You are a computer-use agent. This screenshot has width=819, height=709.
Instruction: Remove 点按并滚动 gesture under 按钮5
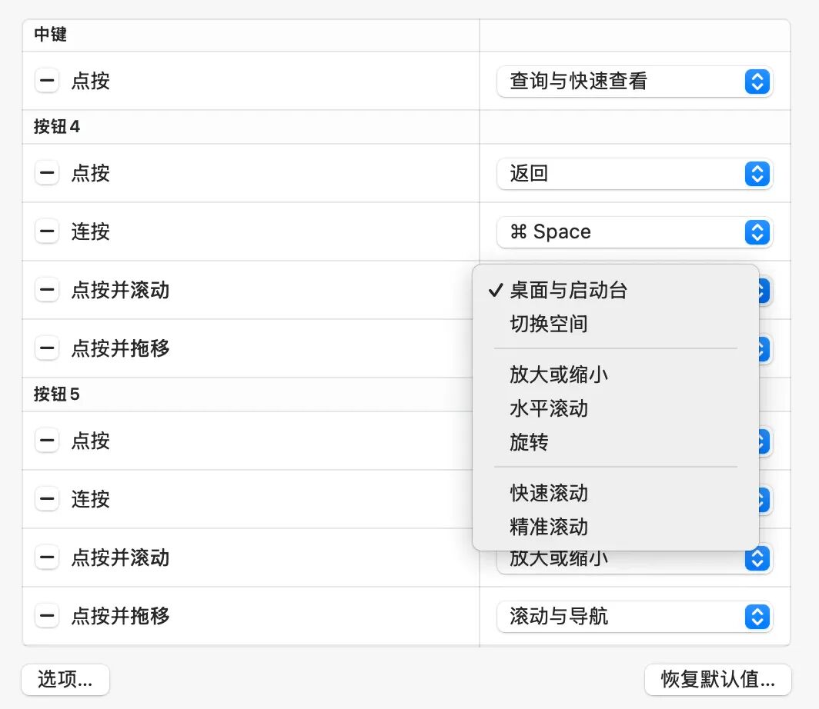click(46, 558)
